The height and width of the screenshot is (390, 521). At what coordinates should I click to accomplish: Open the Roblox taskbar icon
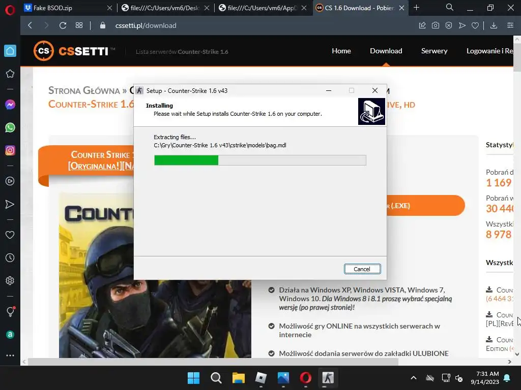click(x=261, y=378)
